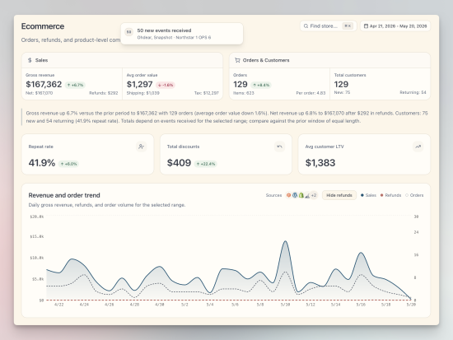Click the undo arrow icon on Total discounts card

279,147
